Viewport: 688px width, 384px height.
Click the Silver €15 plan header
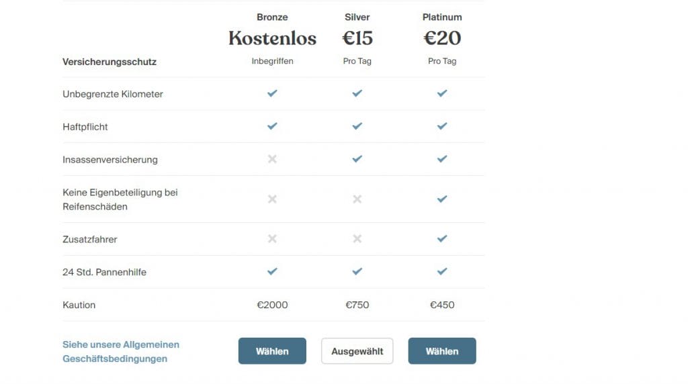coord(357,38)
